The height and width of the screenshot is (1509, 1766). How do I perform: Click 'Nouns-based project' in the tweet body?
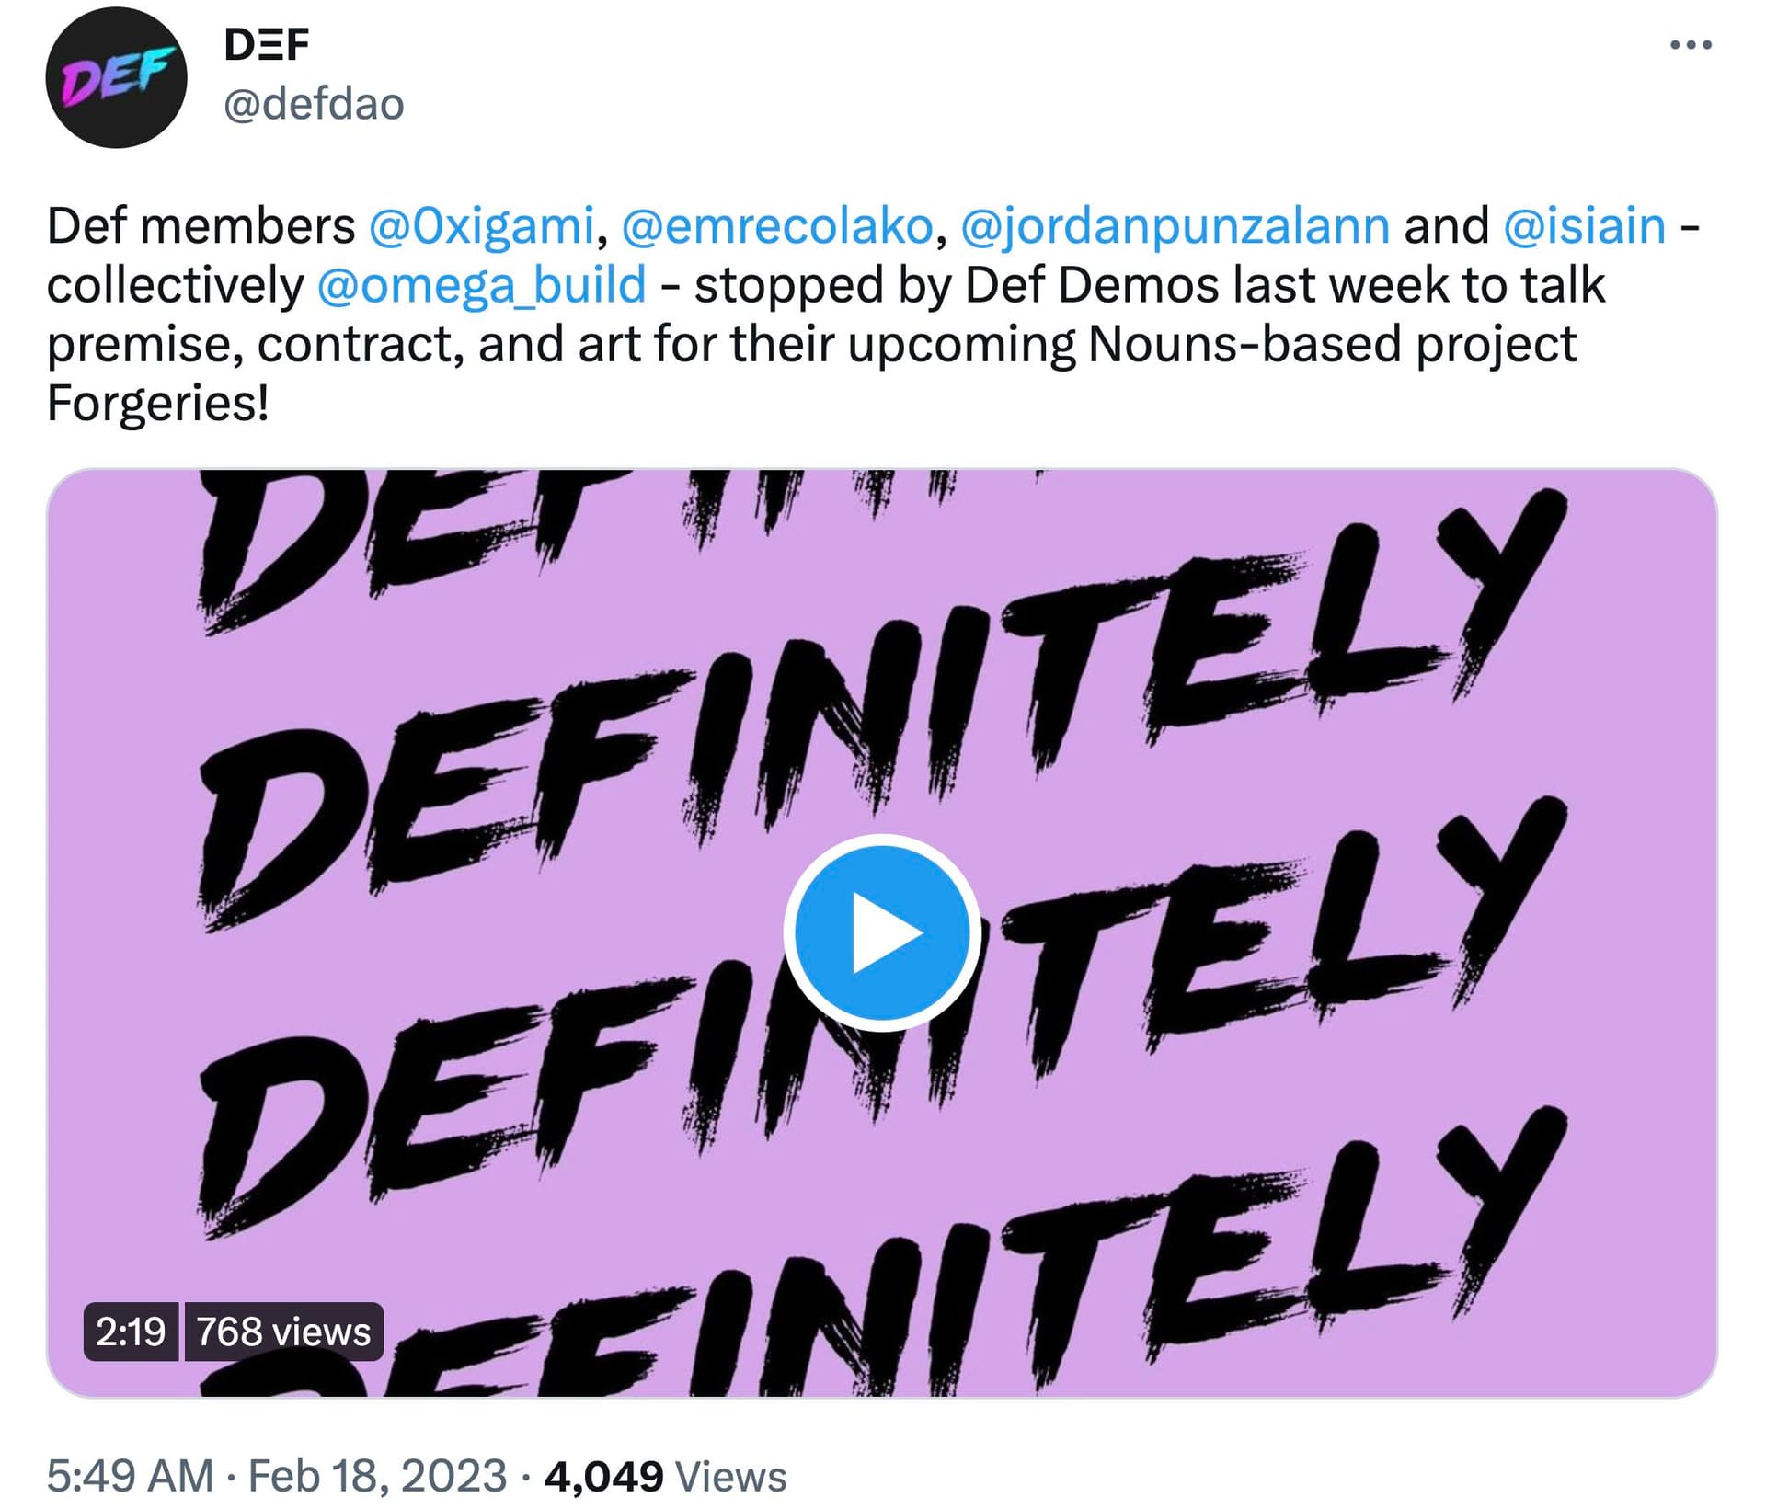click(x=1332, y=344)
